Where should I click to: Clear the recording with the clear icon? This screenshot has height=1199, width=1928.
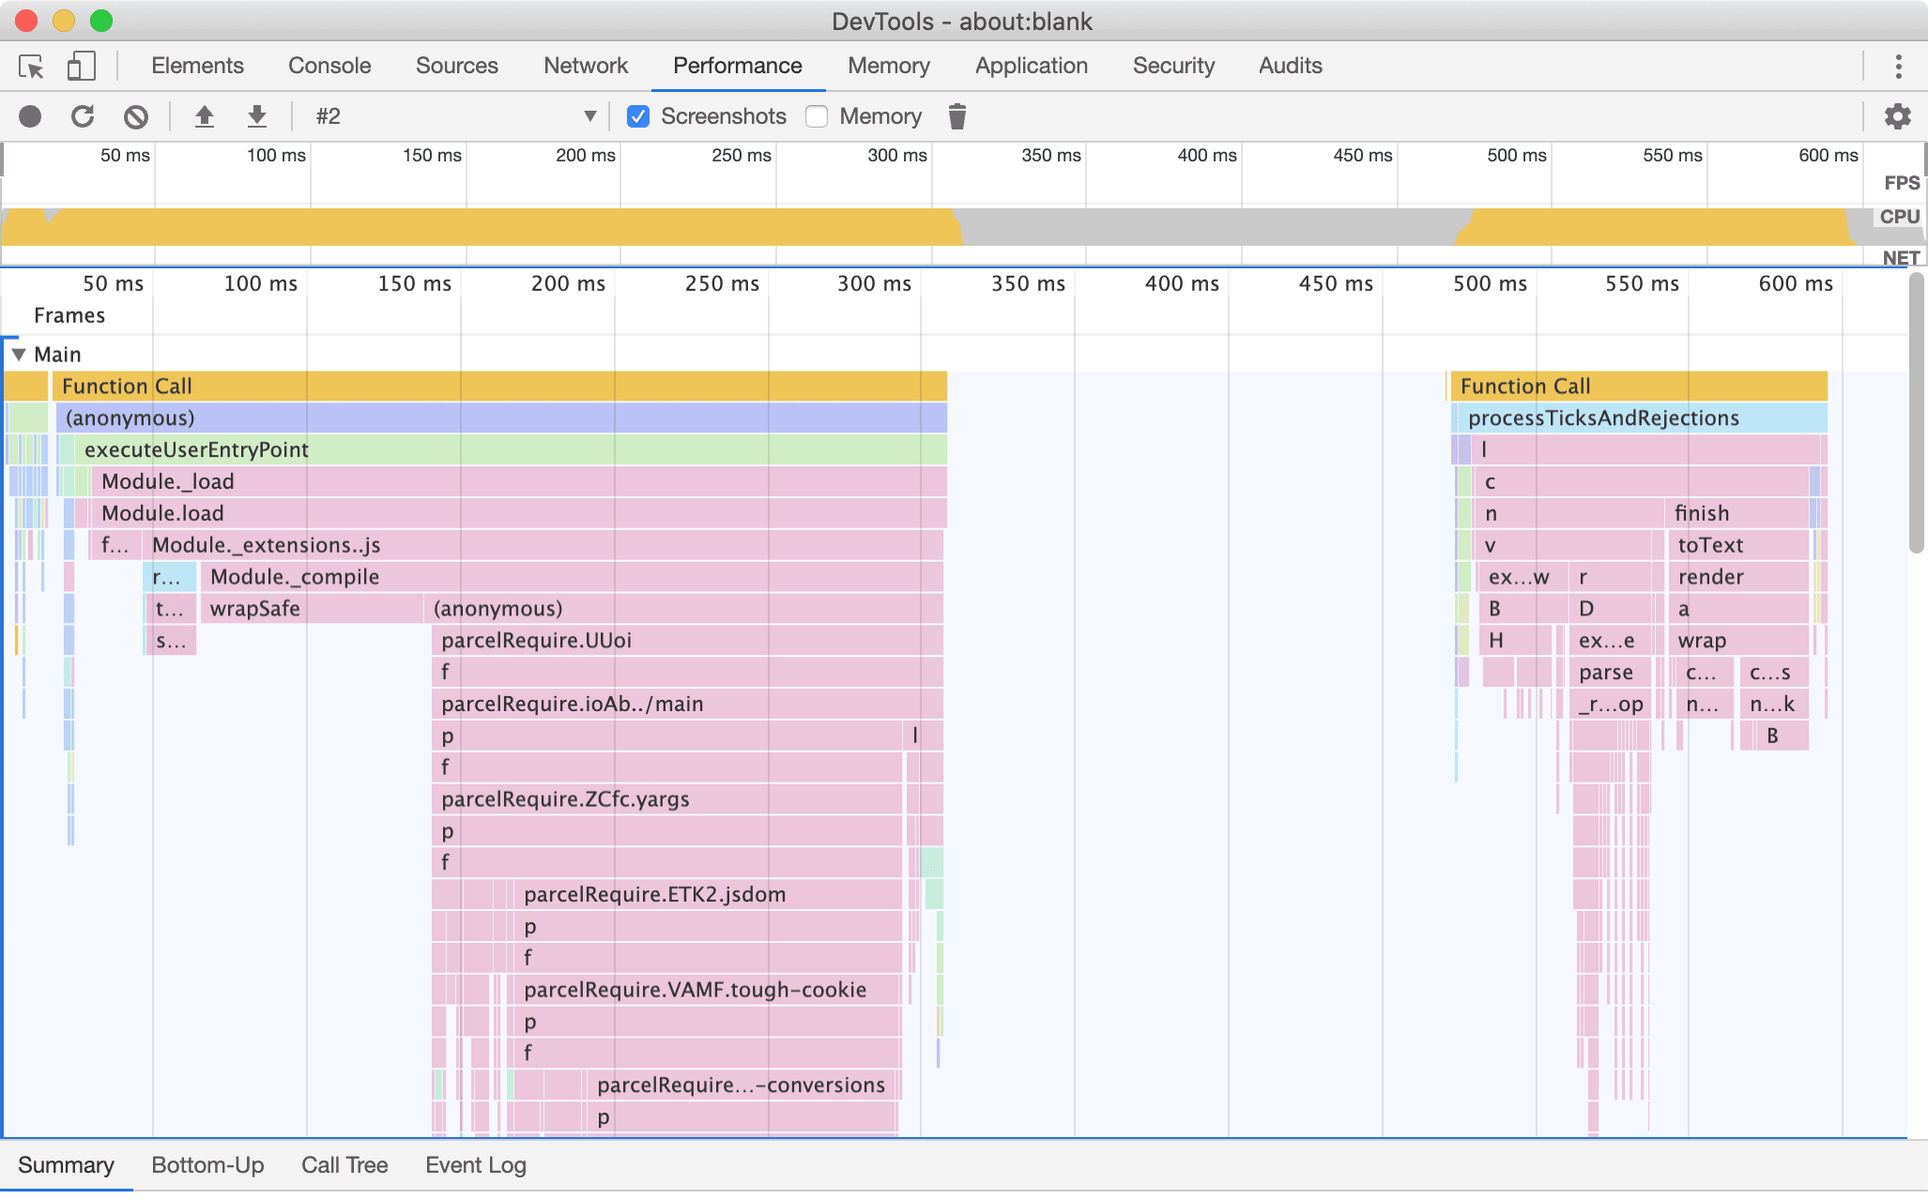coord(136,116)
